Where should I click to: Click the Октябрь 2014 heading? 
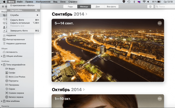point(67,90)
